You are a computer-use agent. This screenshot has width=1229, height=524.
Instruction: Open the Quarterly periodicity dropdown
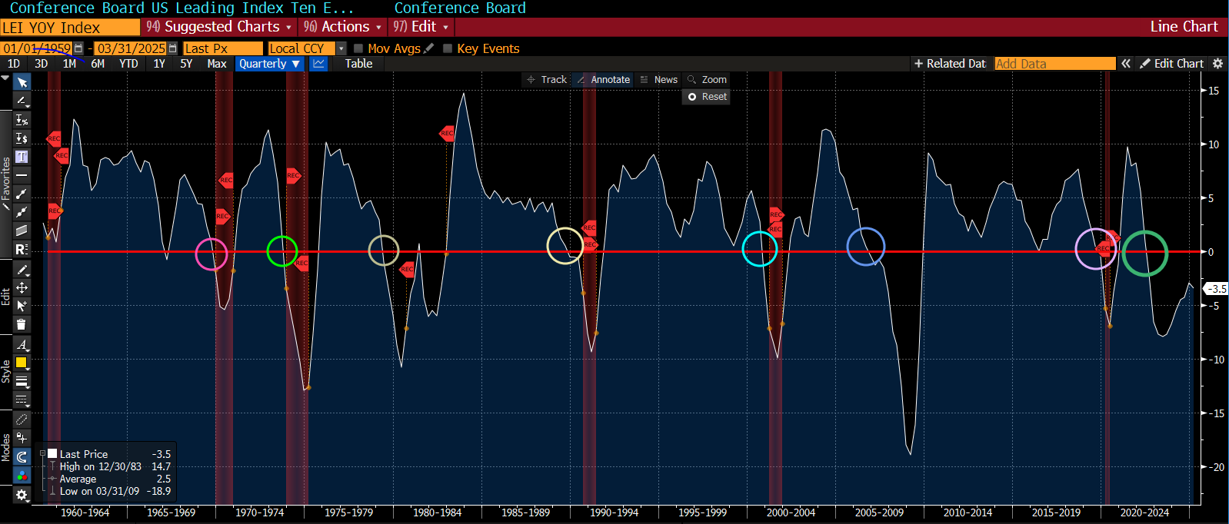[269, 64]
